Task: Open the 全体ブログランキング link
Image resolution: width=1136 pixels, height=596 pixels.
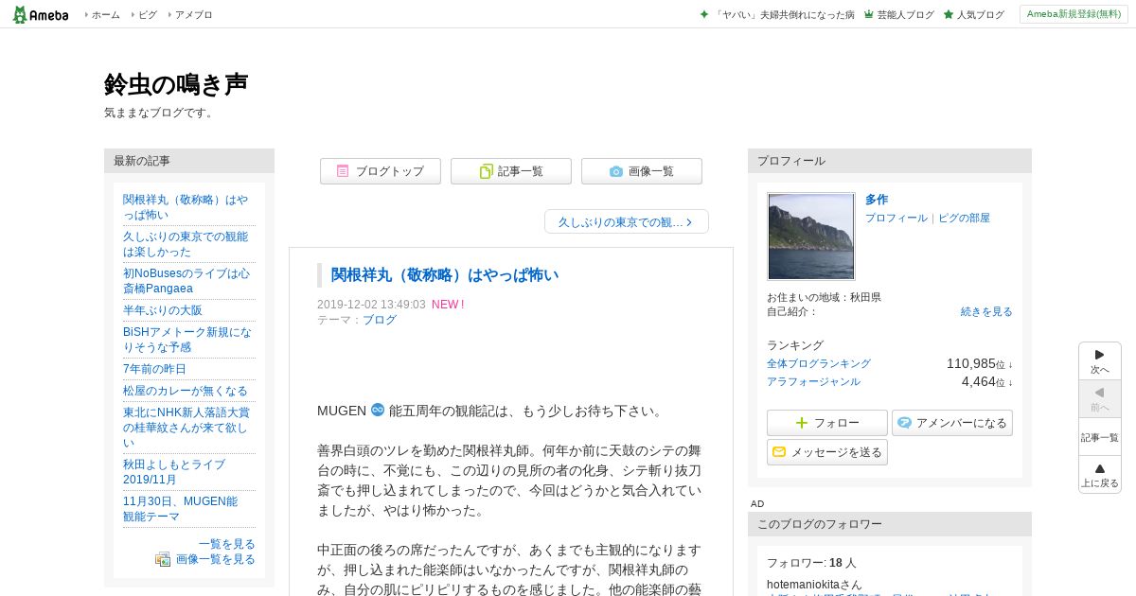Action: (x=819, y=363)
